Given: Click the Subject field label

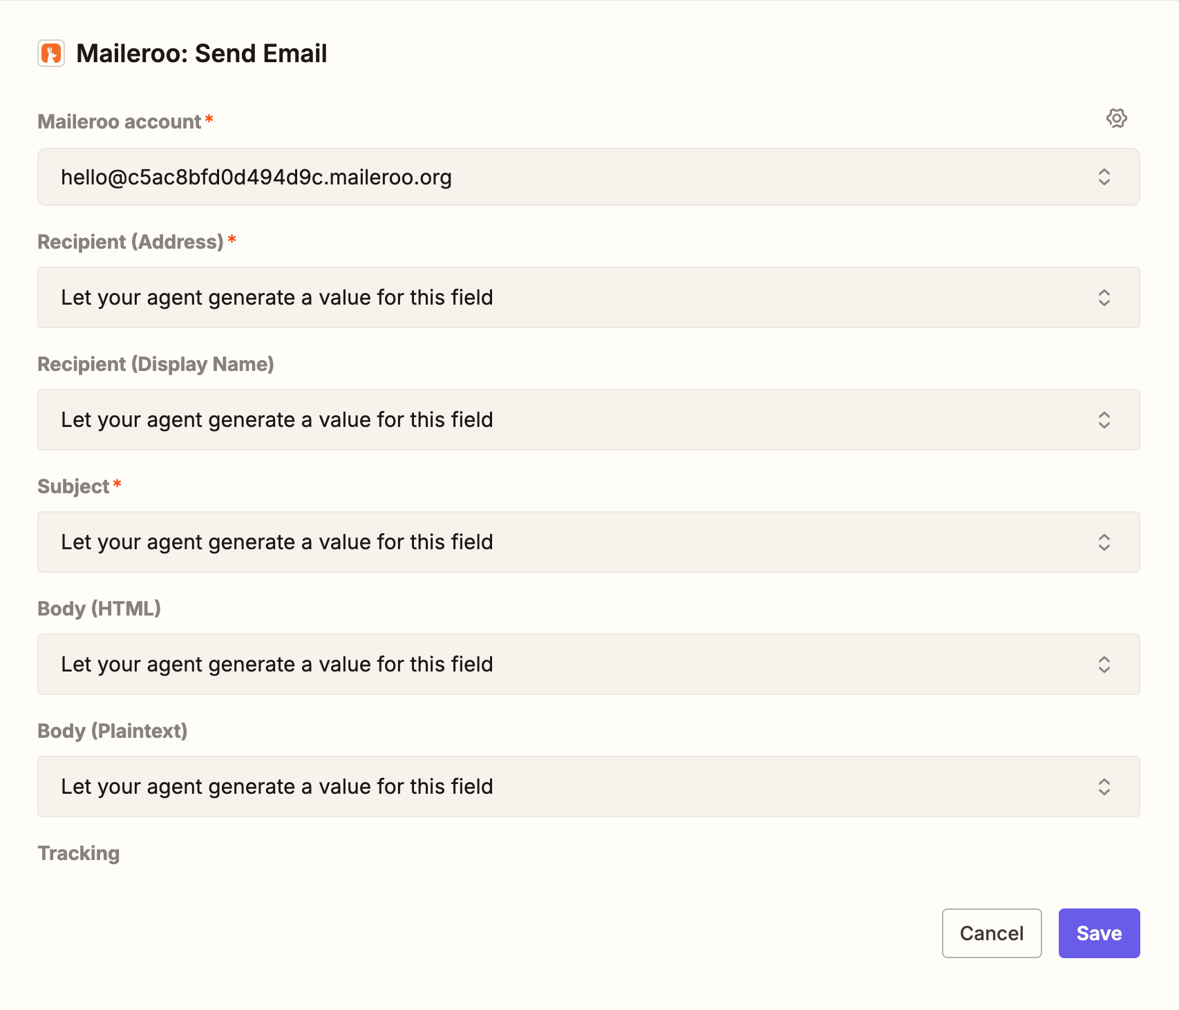Looking at the screenshot, I should tap(73, 486).
